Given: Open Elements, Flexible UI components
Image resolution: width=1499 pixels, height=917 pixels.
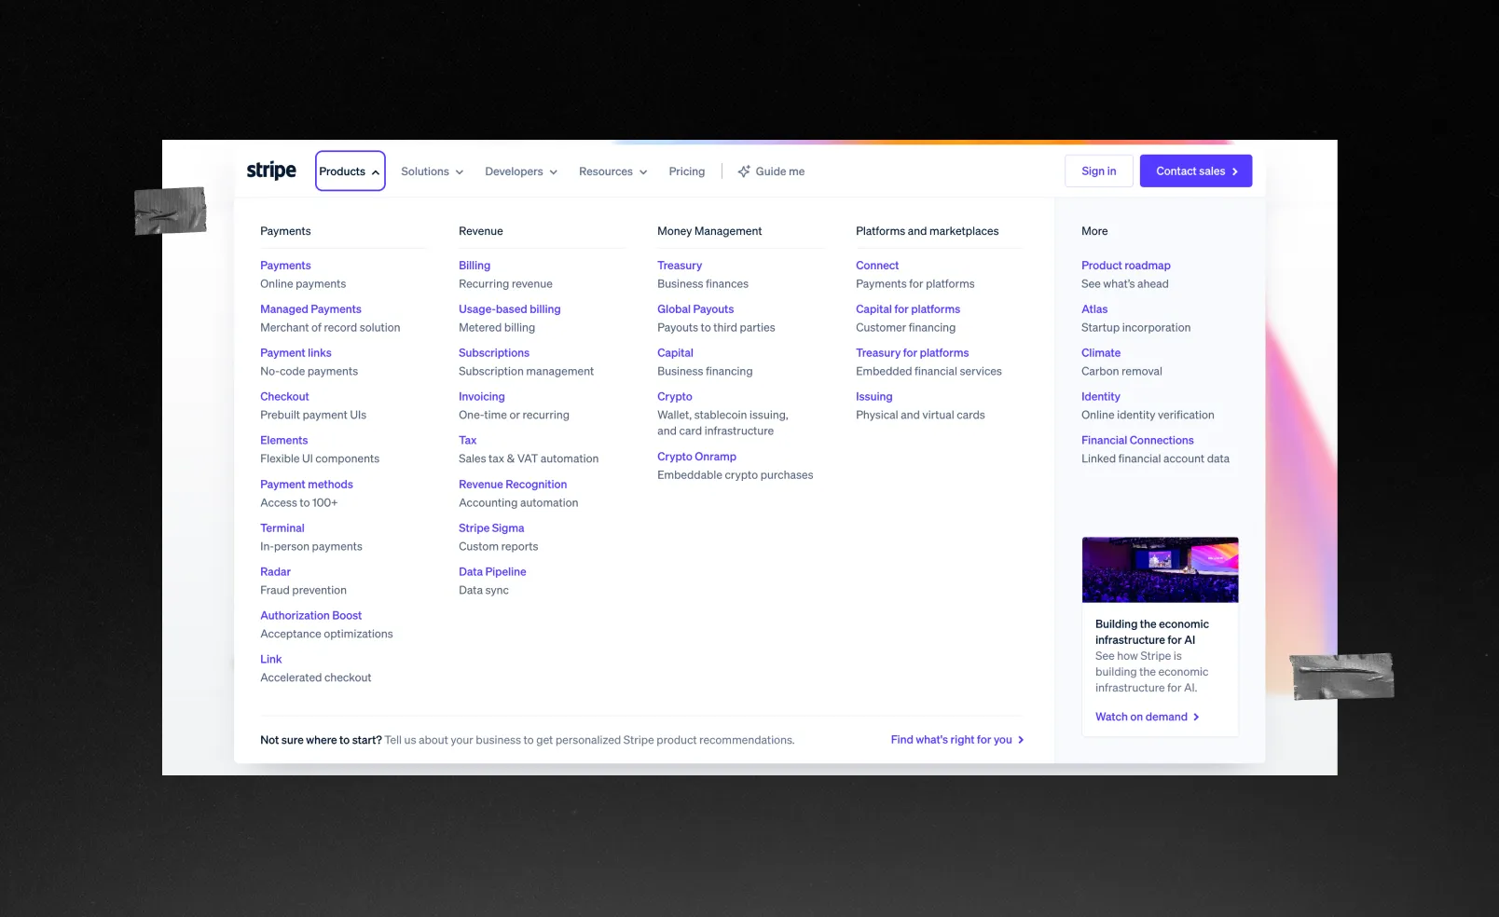Looking at the screenshot, I should click(283, 441).
